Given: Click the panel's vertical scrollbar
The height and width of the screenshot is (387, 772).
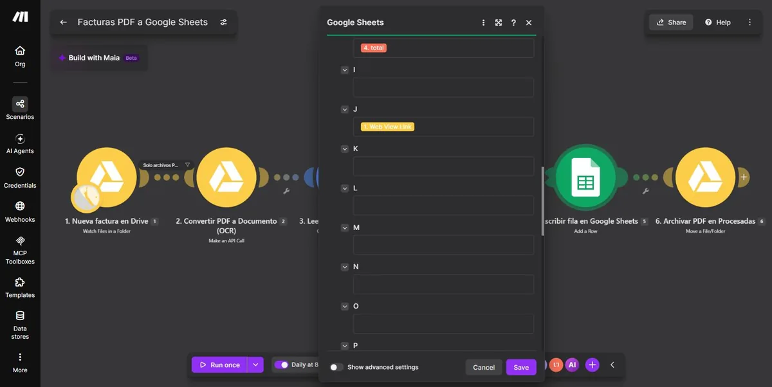Looking at the screenshot, I should click(x=543, y=201).
